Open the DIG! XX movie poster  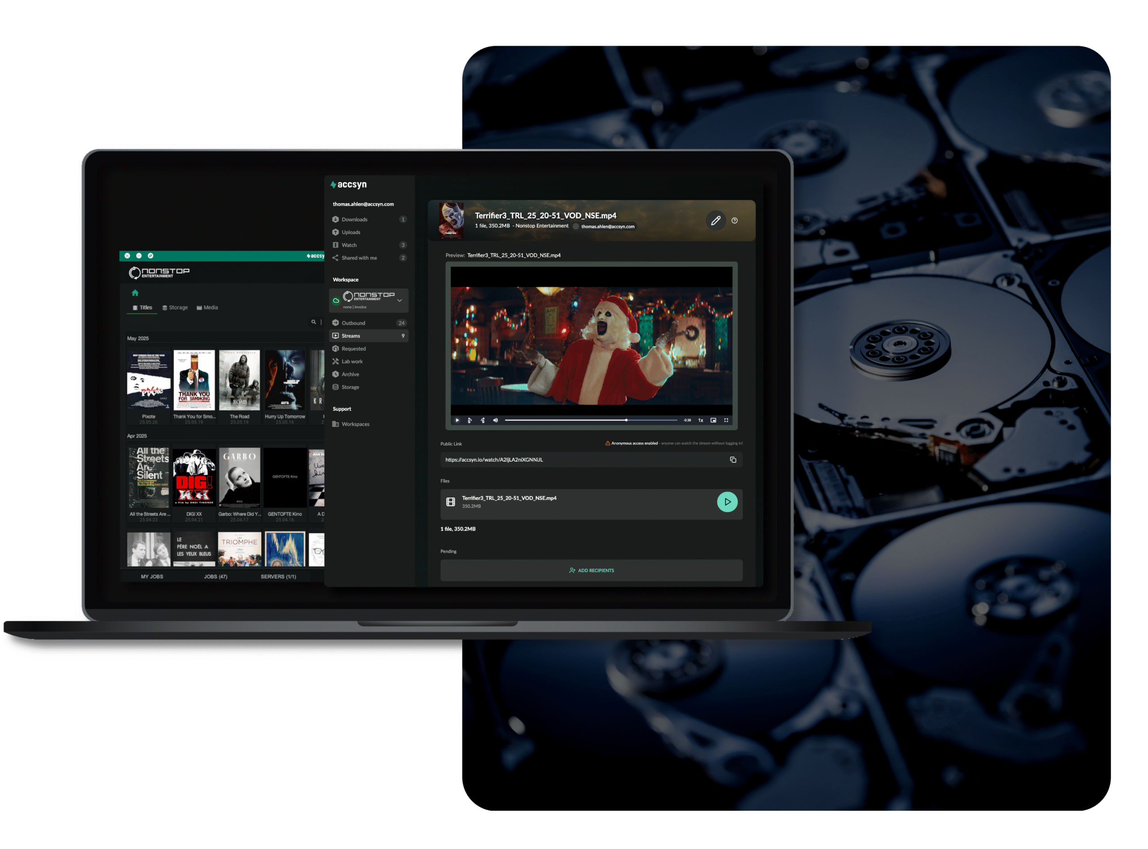194,478
